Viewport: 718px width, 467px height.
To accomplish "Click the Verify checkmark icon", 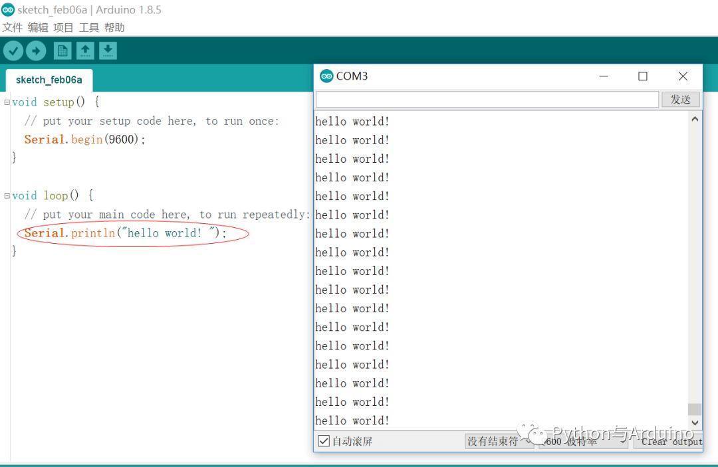I will [x=13, y=50].
